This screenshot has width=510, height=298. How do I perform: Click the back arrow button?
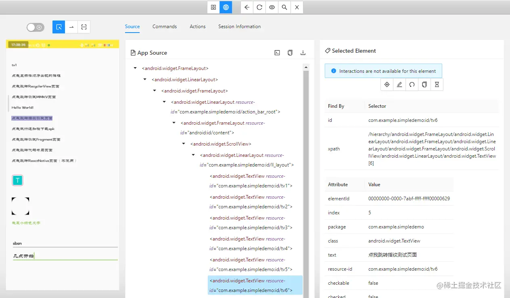point(247,7)
